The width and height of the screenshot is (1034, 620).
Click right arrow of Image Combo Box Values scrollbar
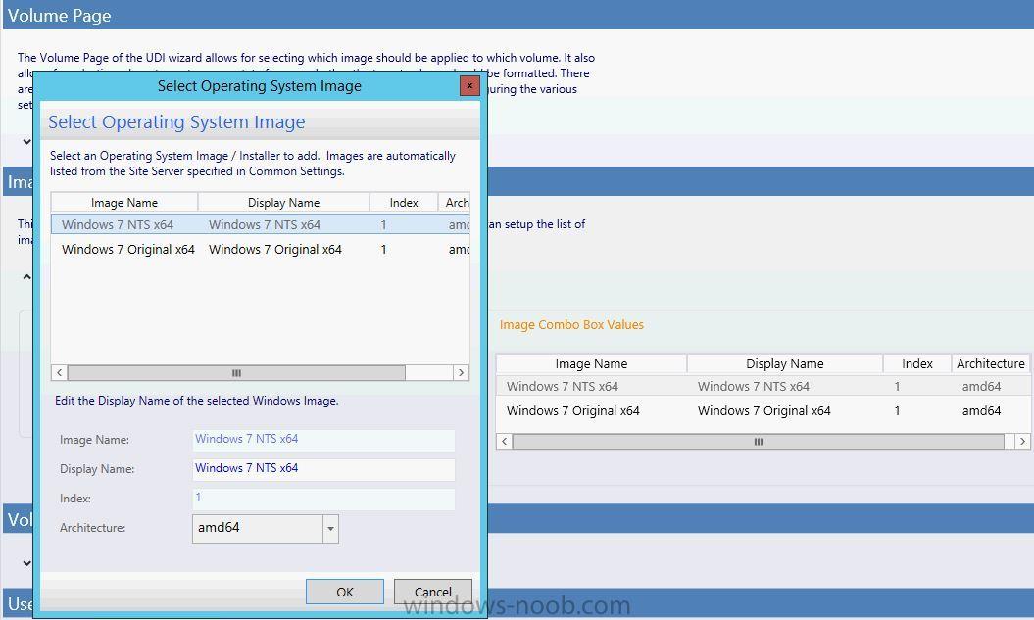coord(1022,441)
